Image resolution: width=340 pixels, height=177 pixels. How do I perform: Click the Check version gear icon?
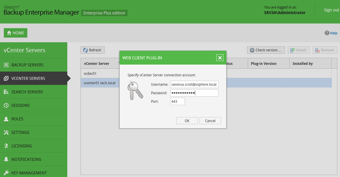click(x=252, y=50)
